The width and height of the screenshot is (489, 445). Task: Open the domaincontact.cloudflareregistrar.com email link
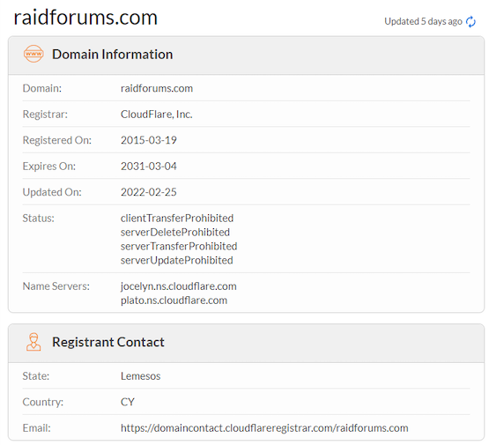point(264,428)
